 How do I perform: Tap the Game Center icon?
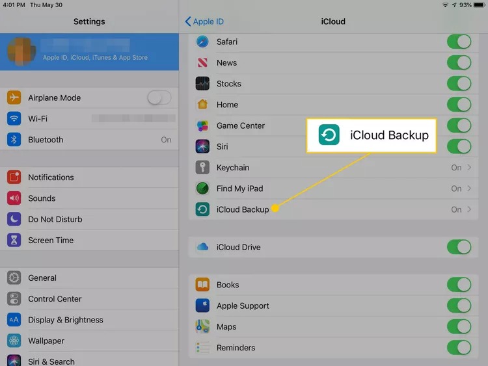(202, 125)
